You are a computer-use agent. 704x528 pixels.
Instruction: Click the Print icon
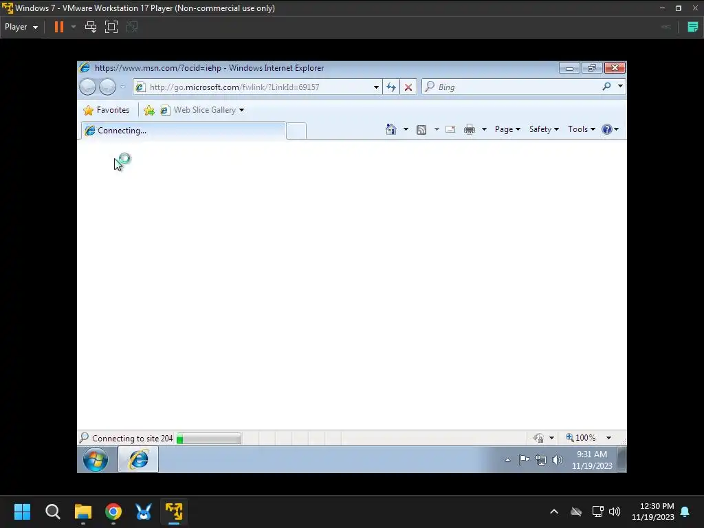469,129
